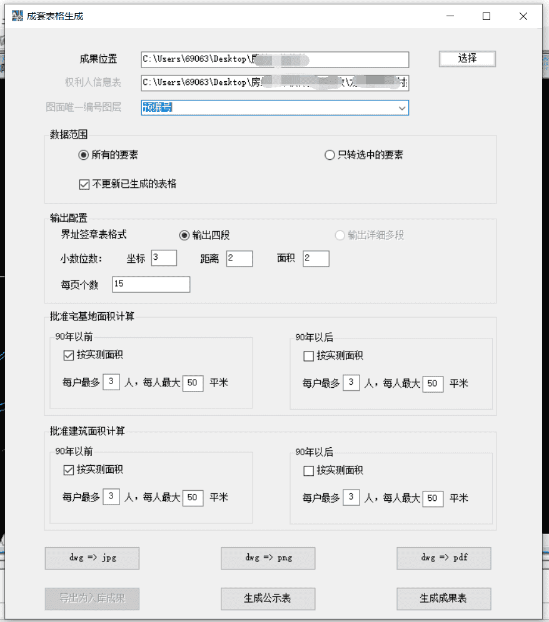549x622 pixels.
Task: Click the 距离 decimal places field
Action: [x=239, y=258]
